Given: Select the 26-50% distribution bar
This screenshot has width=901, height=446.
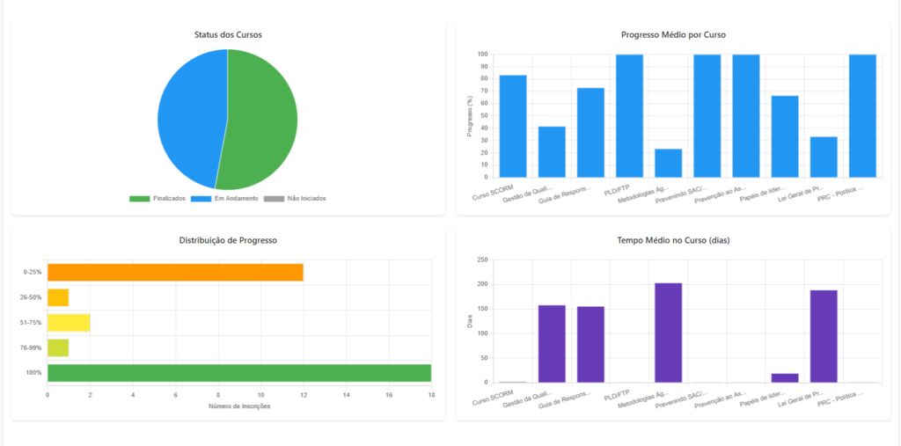Looking at the screenshot, I should click(x=58, y=297).
